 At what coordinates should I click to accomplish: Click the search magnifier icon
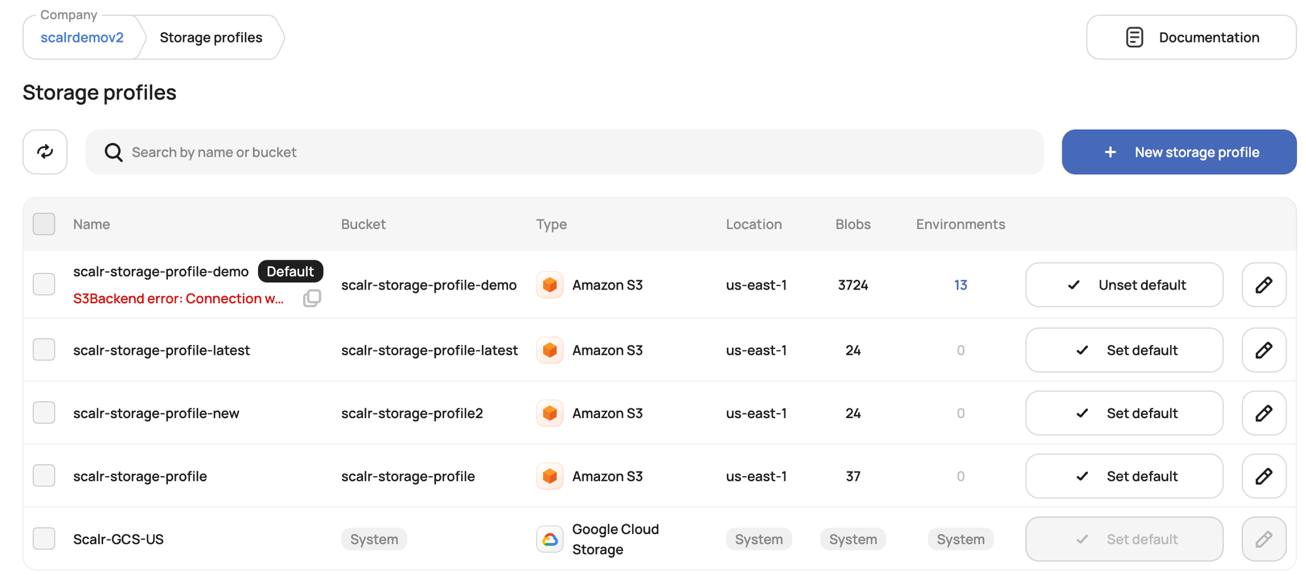pyautogui.click(x=114, y=152)
